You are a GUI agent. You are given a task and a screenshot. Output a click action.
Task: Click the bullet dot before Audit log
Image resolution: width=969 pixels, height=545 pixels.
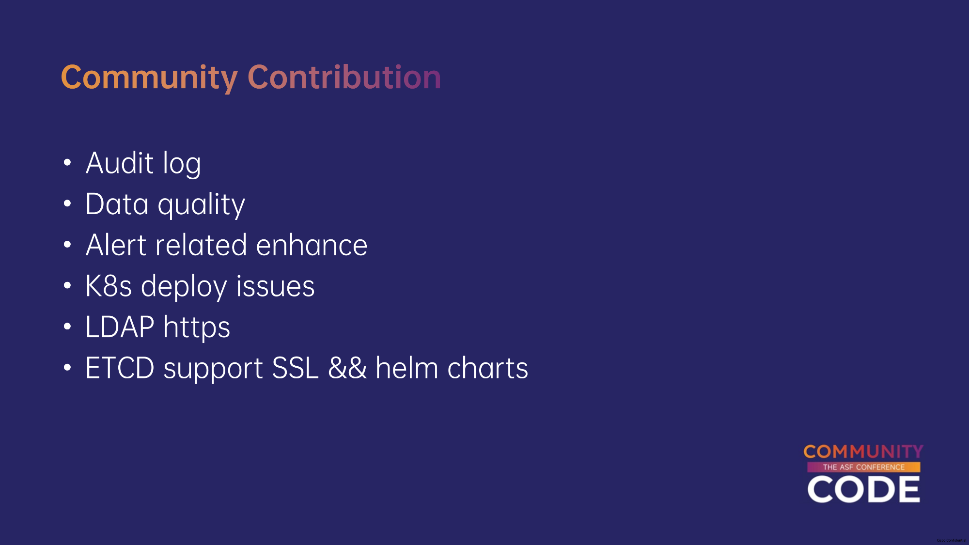coord(67,163)
